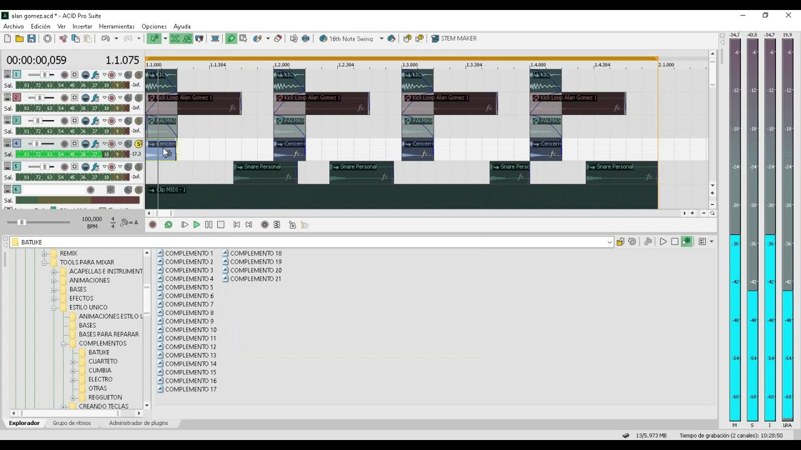This screenshot has height=450, width=801.
Task: Toggle Solo on track 5
Action: (139, 167)
